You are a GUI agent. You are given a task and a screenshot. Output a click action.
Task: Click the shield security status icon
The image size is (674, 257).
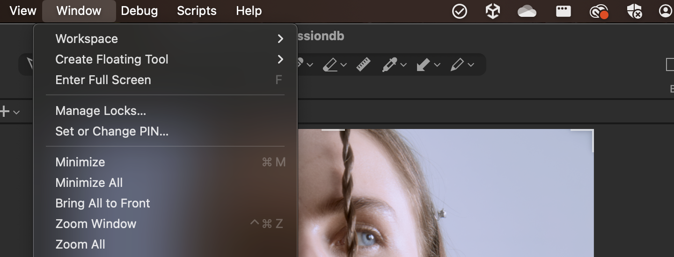pos(634,11)
